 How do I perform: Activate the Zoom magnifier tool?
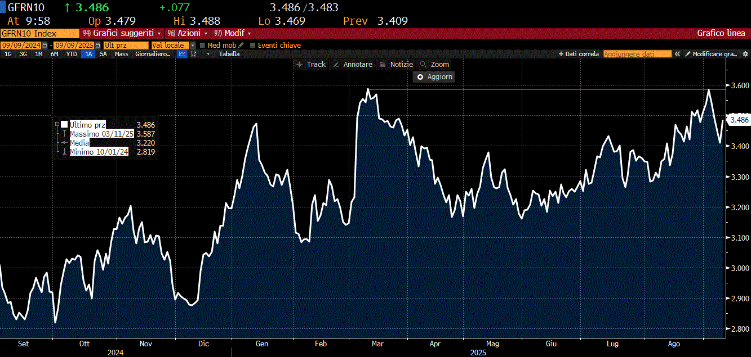click(434, 65)
